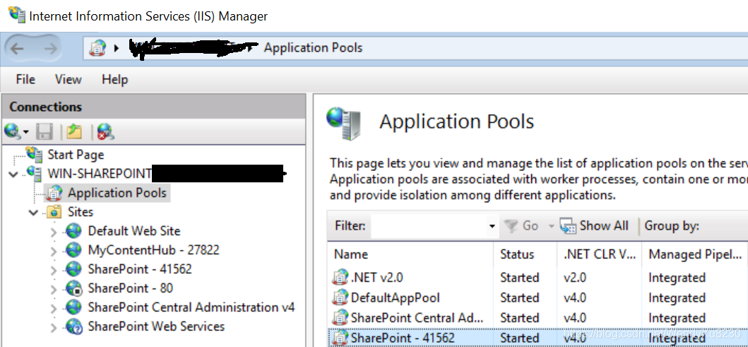
Task: Select Default Web Site in the tree
Action: click(x=134, y=231)
